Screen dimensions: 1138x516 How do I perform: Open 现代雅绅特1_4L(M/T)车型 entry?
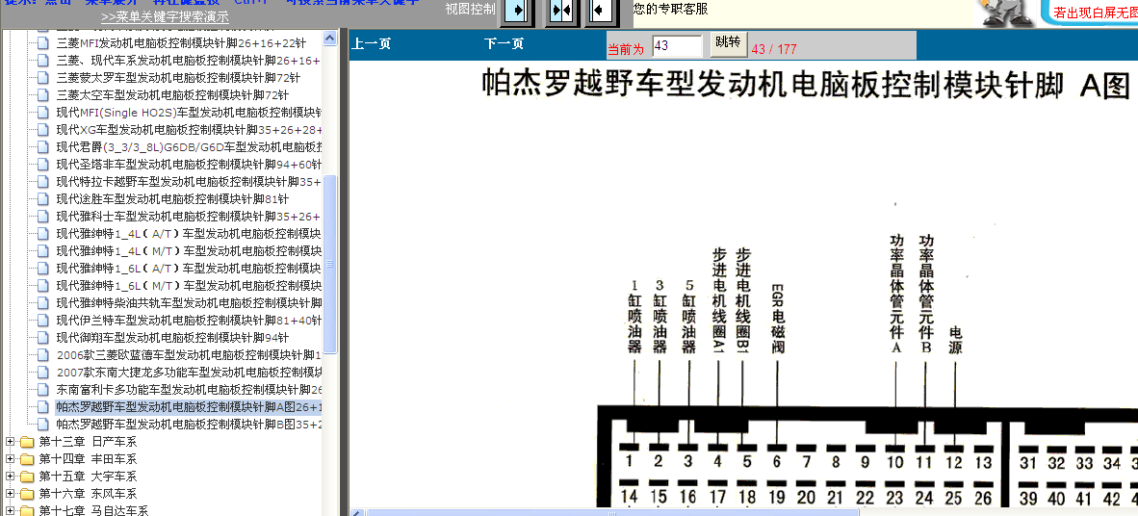pos(188,251)
